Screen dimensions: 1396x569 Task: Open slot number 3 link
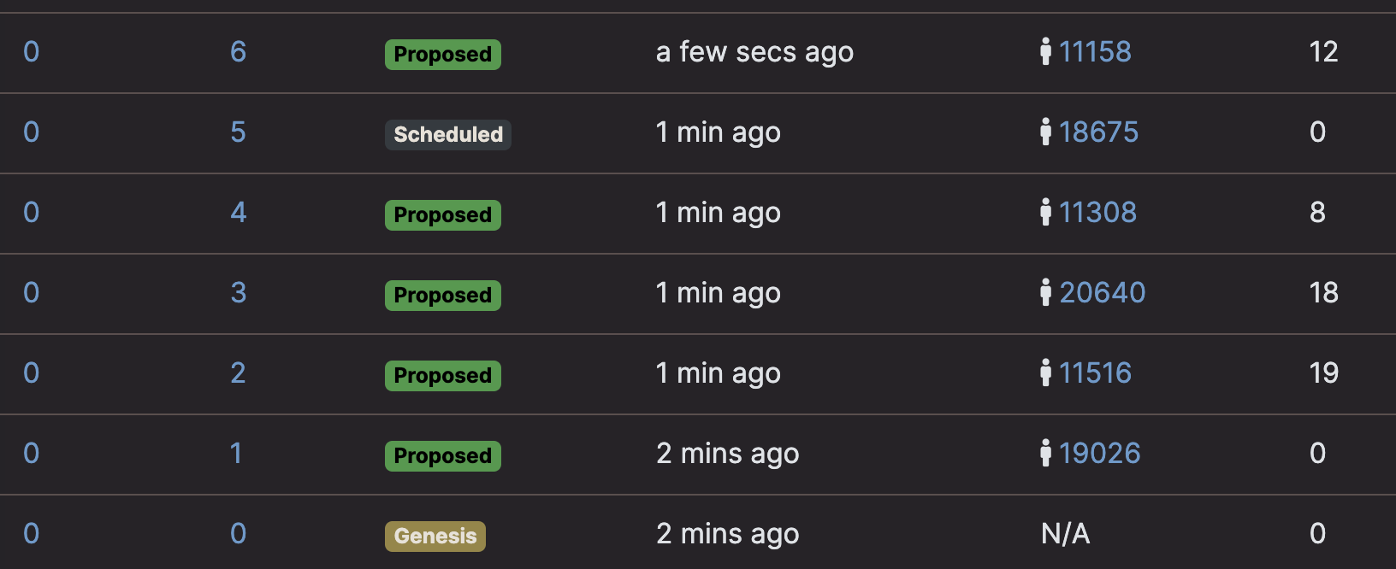point(239,293)
